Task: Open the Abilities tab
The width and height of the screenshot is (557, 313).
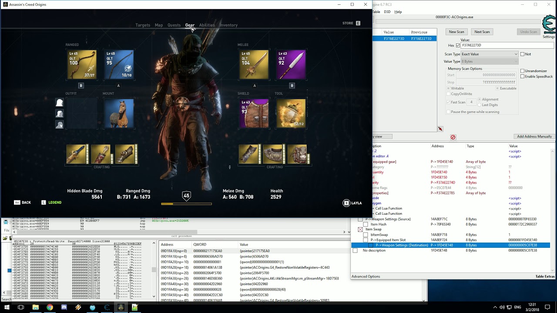Action: pyautogui.click(x=207, y=25)
